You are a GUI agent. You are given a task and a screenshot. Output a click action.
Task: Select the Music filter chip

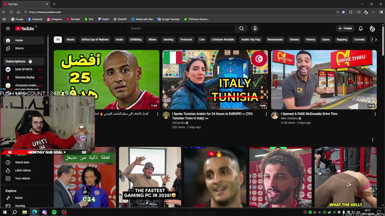70,40
